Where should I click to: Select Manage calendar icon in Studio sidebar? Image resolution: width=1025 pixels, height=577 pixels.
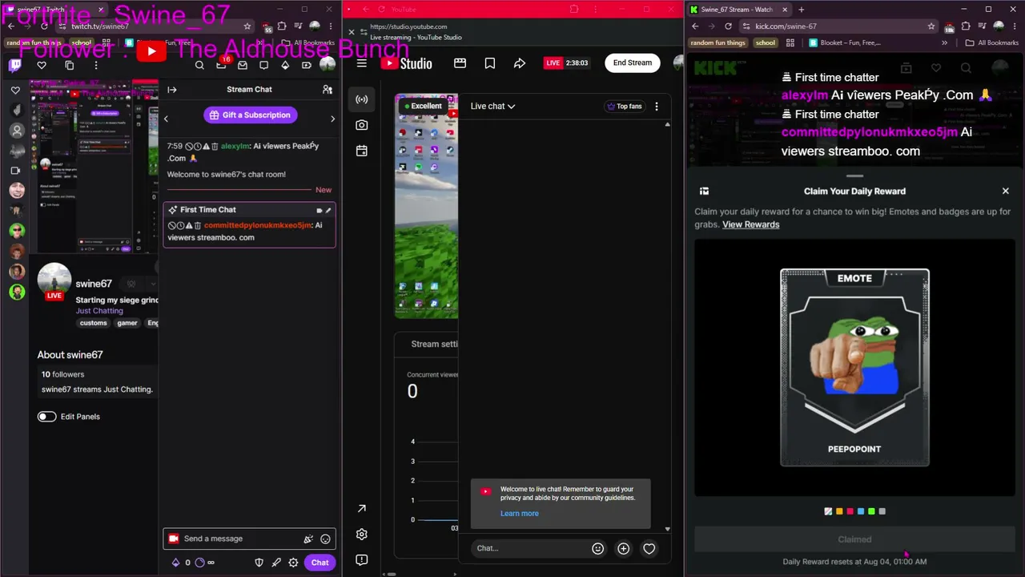pos(362,151)
